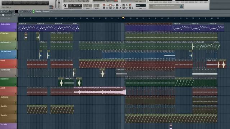
Task: Open Pattern 29 clip menu in Automation track
Action: [196, 42]
